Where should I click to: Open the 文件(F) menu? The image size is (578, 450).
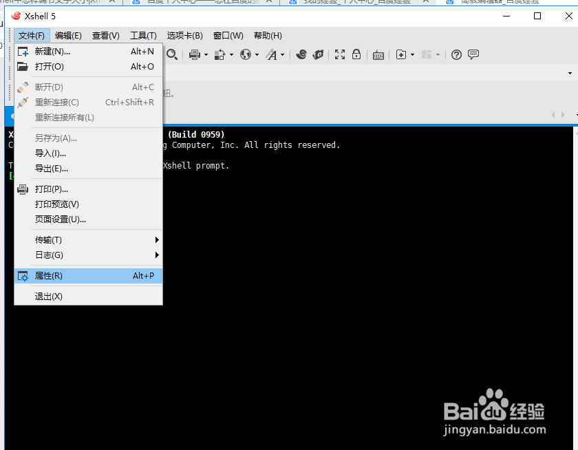(x=32, y=36)
